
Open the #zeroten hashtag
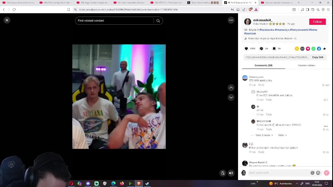click(x=250, y=34)
